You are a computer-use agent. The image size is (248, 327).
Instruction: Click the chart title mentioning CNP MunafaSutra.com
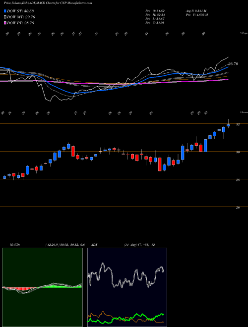click(x=48, y=3)
